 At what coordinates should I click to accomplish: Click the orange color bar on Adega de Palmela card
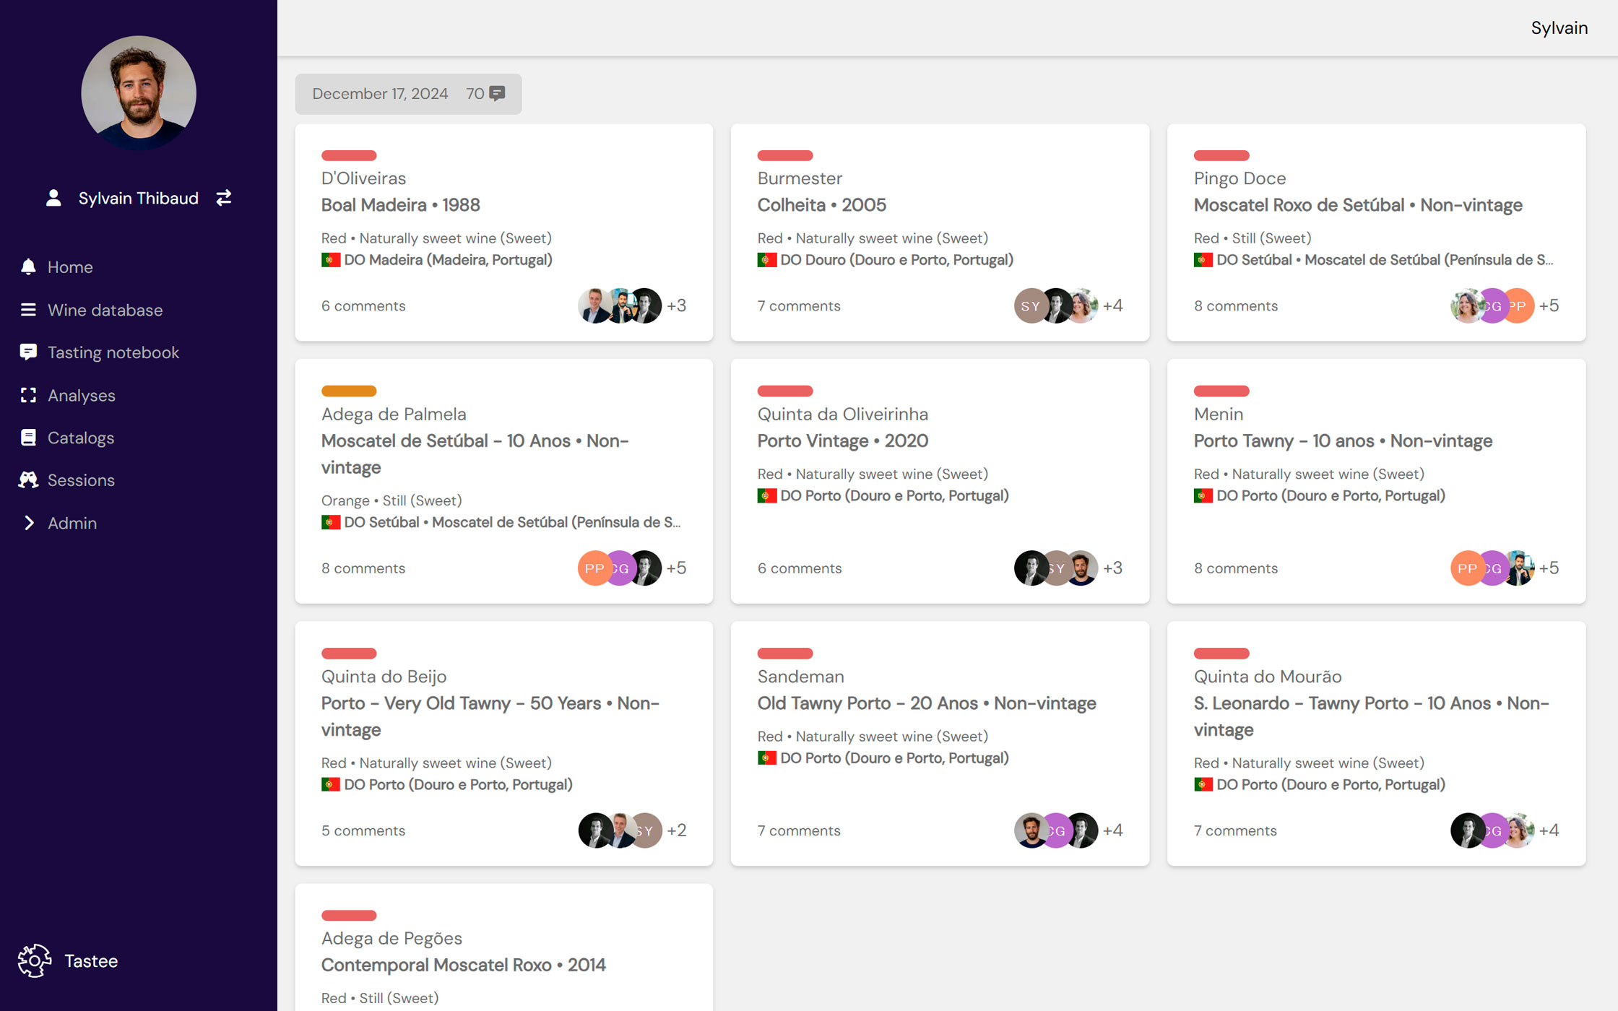tap(349, 391)
